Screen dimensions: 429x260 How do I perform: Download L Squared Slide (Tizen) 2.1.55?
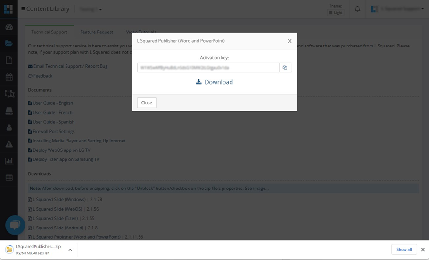click(x=64, y=219)
